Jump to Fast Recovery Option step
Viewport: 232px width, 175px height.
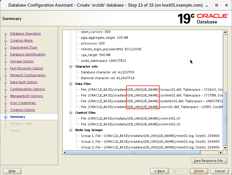pyautogui.click(x=27, y=68)
